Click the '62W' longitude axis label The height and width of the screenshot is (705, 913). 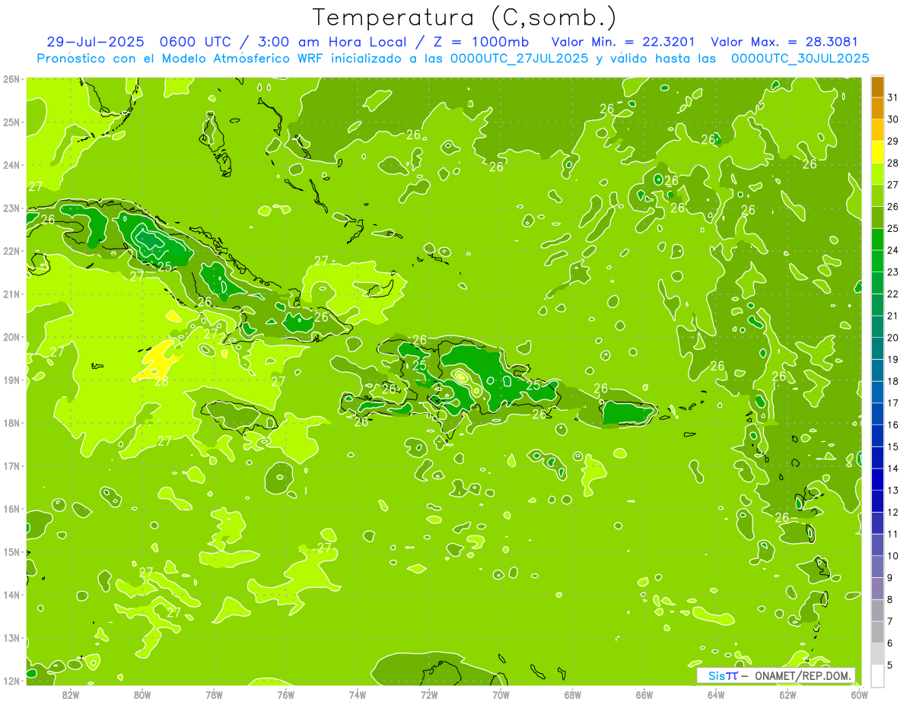(x=787, y=694)
